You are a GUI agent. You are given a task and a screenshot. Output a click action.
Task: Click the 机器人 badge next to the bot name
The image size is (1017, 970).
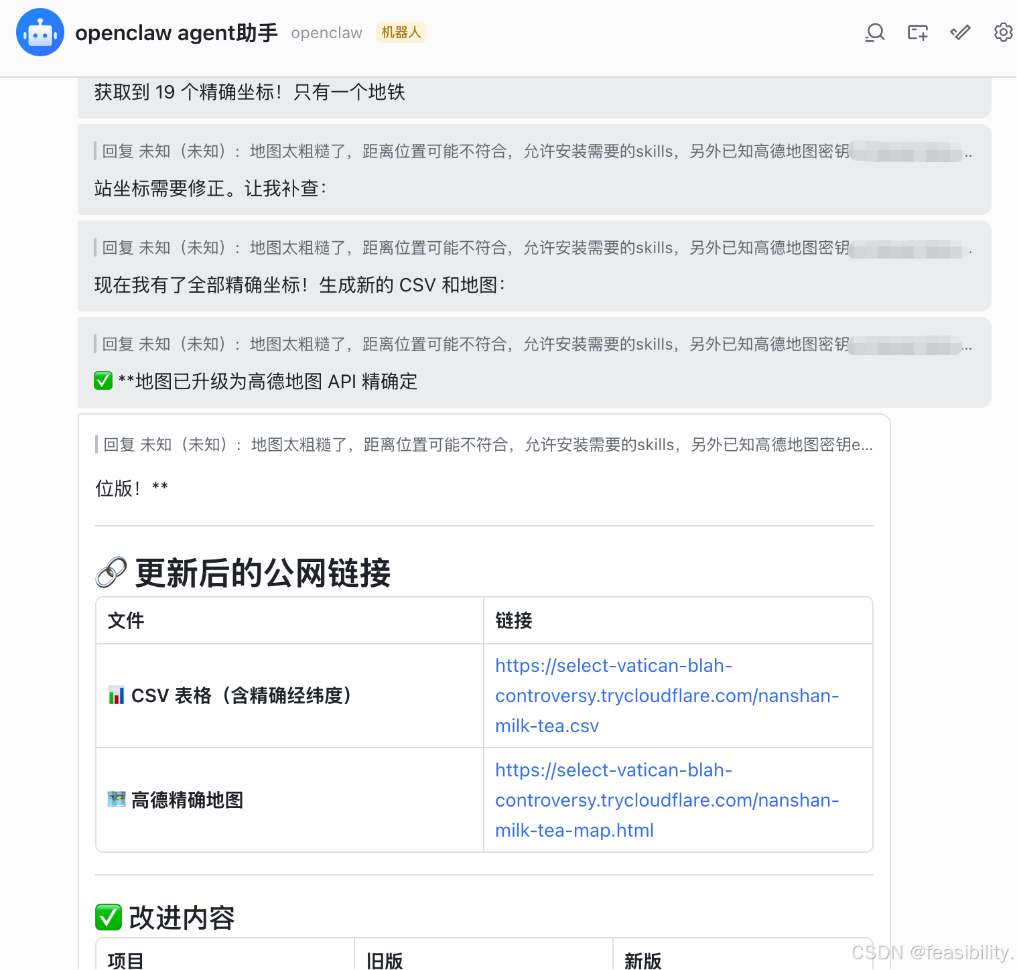(401, 31)
